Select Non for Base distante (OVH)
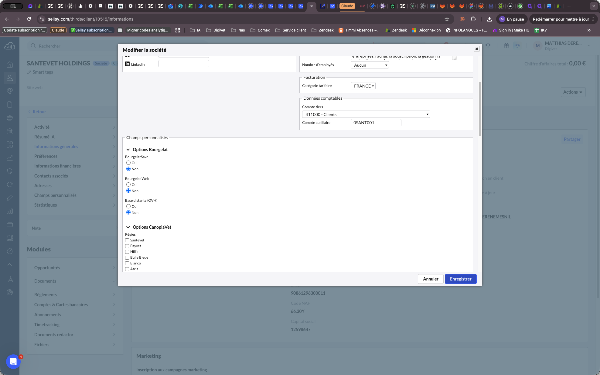 point(128,212)
